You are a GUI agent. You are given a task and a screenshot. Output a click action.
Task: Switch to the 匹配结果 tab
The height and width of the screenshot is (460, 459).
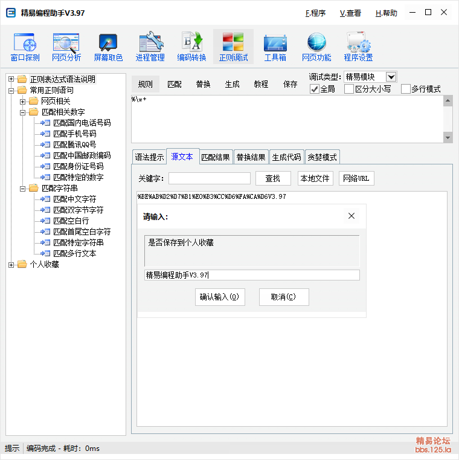pos(216,157)
